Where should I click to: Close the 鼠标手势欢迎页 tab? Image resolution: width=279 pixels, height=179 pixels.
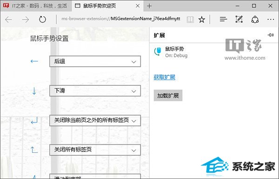[138, 6]
